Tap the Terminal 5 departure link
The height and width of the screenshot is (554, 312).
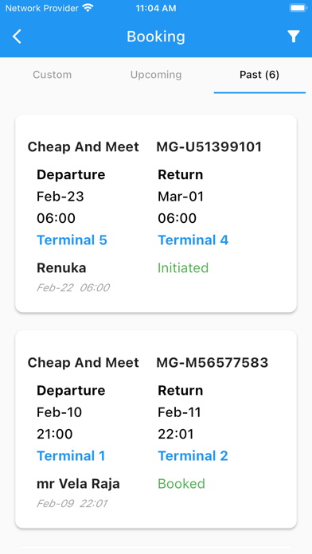click(72, 240)
